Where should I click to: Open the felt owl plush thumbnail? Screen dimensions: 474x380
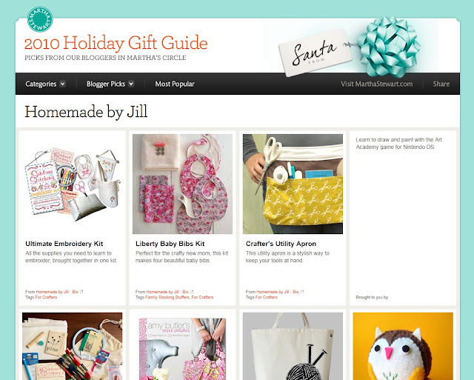coord(403,346)
